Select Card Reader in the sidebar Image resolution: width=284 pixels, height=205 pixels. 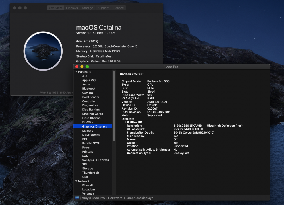tap(91, 97)
